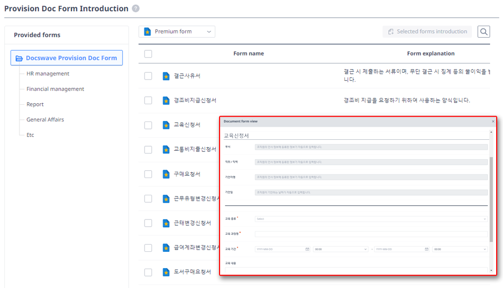This screenshot has width=503, height=288.
Task: Click the 기안자명 auto-filled field
Action: pyautogui.click(x=371, y=177)
